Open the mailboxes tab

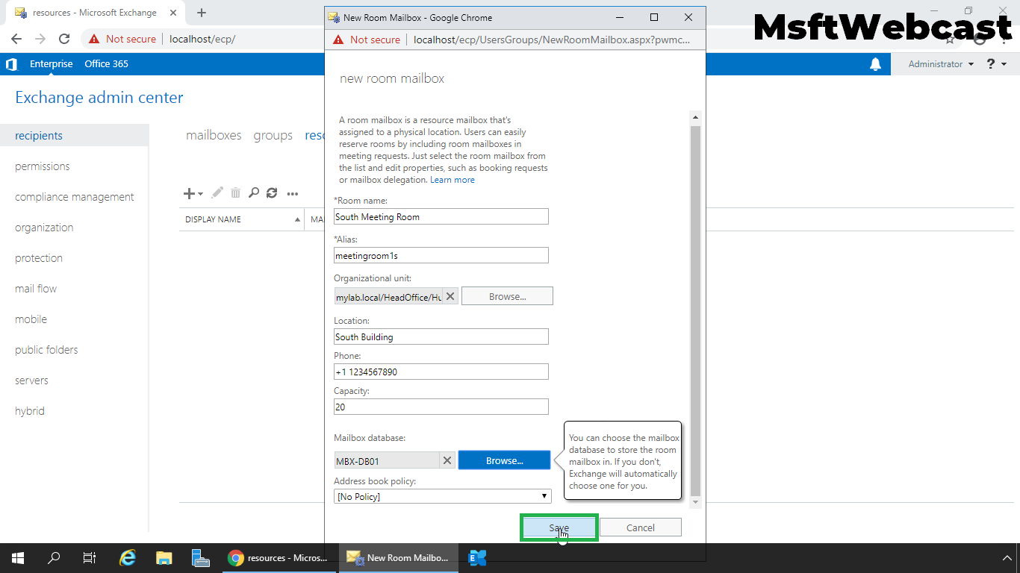click(x=214, y=135)
